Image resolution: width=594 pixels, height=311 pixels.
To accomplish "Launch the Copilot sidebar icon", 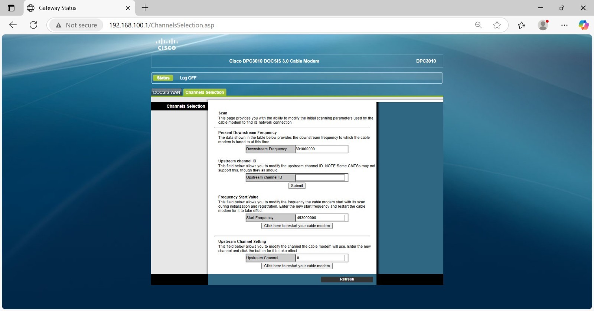I will [x=584, y=25].
